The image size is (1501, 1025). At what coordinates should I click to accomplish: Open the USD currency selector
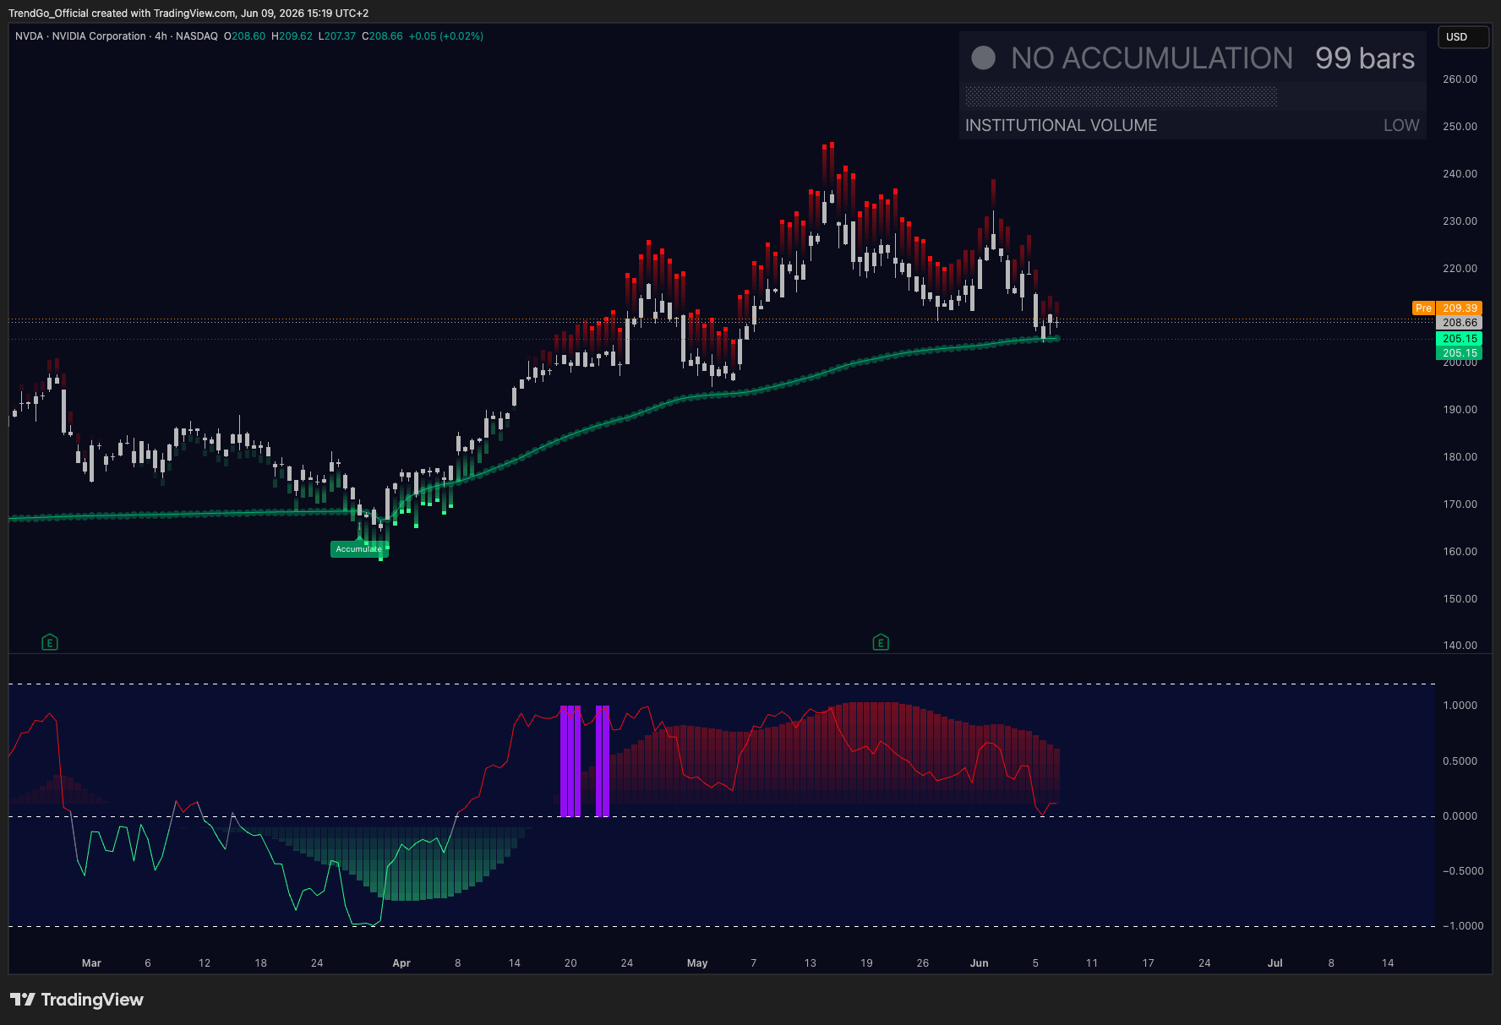pyautogui.click(x=1464, y=37)
